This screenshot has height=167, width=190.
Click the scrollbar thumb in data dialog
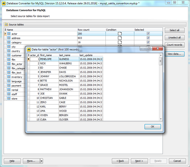(161, 61)
